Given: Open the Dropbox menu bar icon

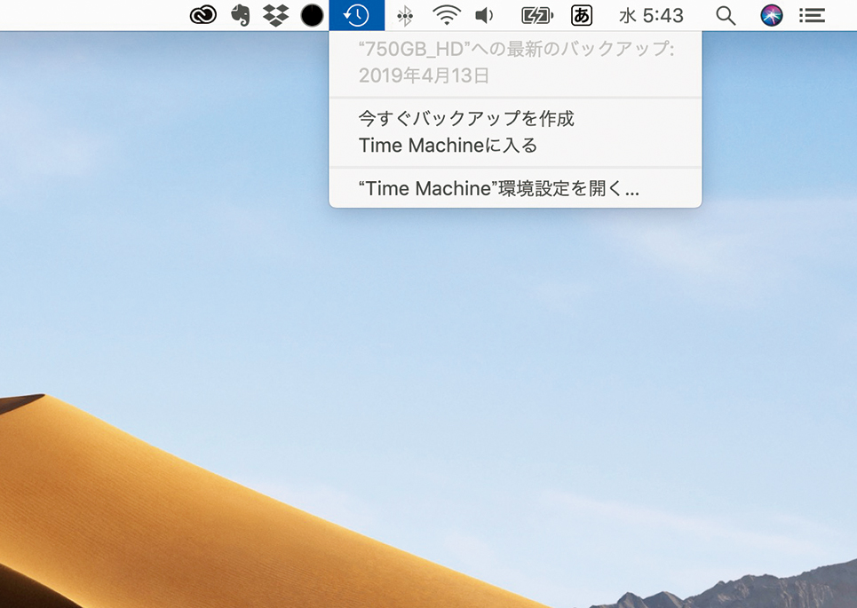Looking at the screenshot, I should point(275,15).
